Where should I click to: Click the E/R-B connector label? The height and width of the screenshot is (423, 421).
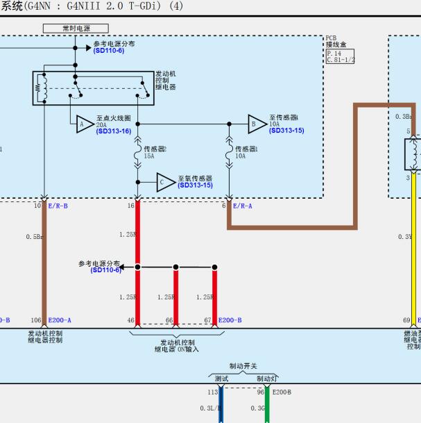point(58,206)
